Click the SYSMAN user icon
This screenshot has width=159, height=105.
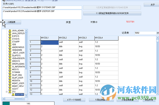point(10,72)
